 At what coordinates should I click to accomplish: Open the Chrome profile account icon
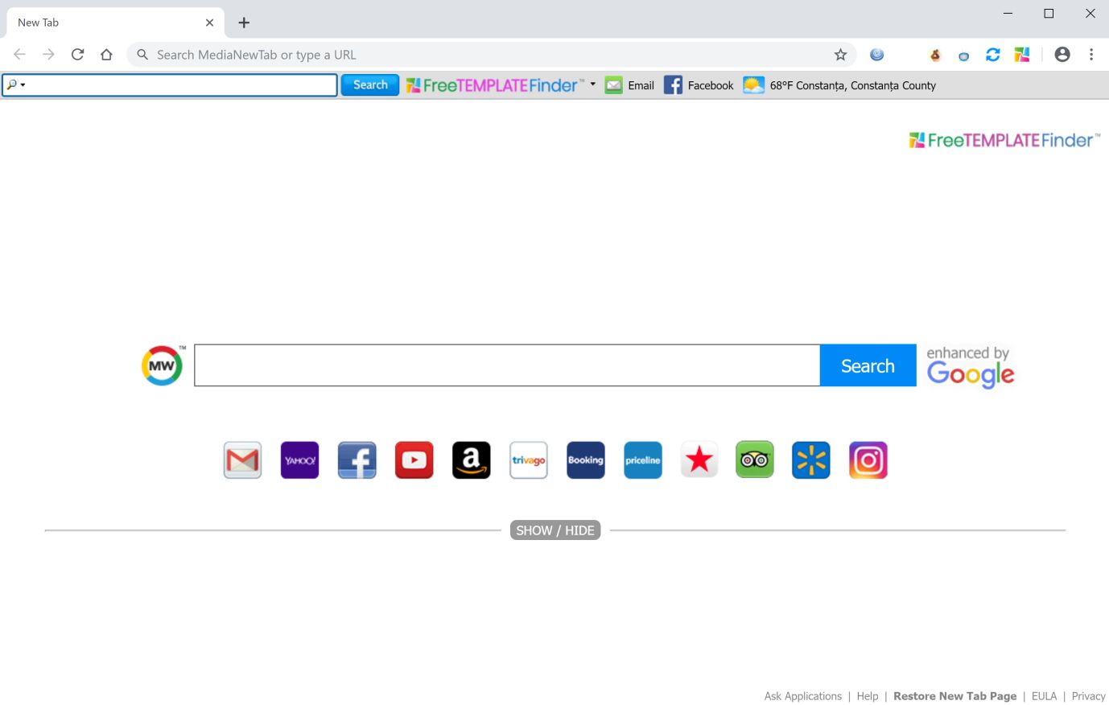point(1062,55)
